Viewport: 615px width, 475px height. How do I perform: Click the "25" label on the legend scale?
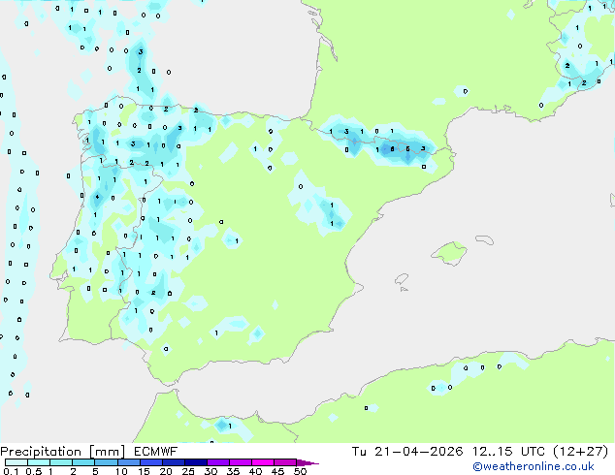[188, 472]
